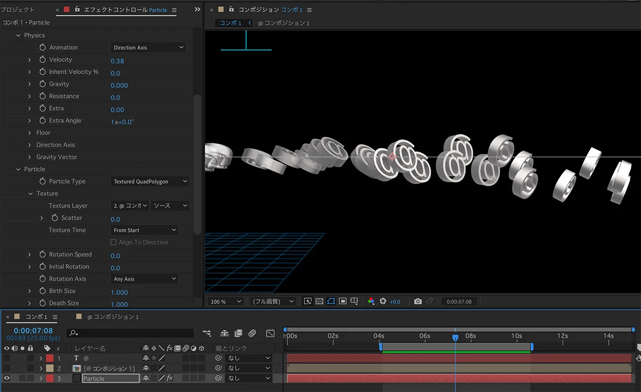Screen dimensions: 641x392
Task: Click the show snapshot icon
Action: coord(430,301)
